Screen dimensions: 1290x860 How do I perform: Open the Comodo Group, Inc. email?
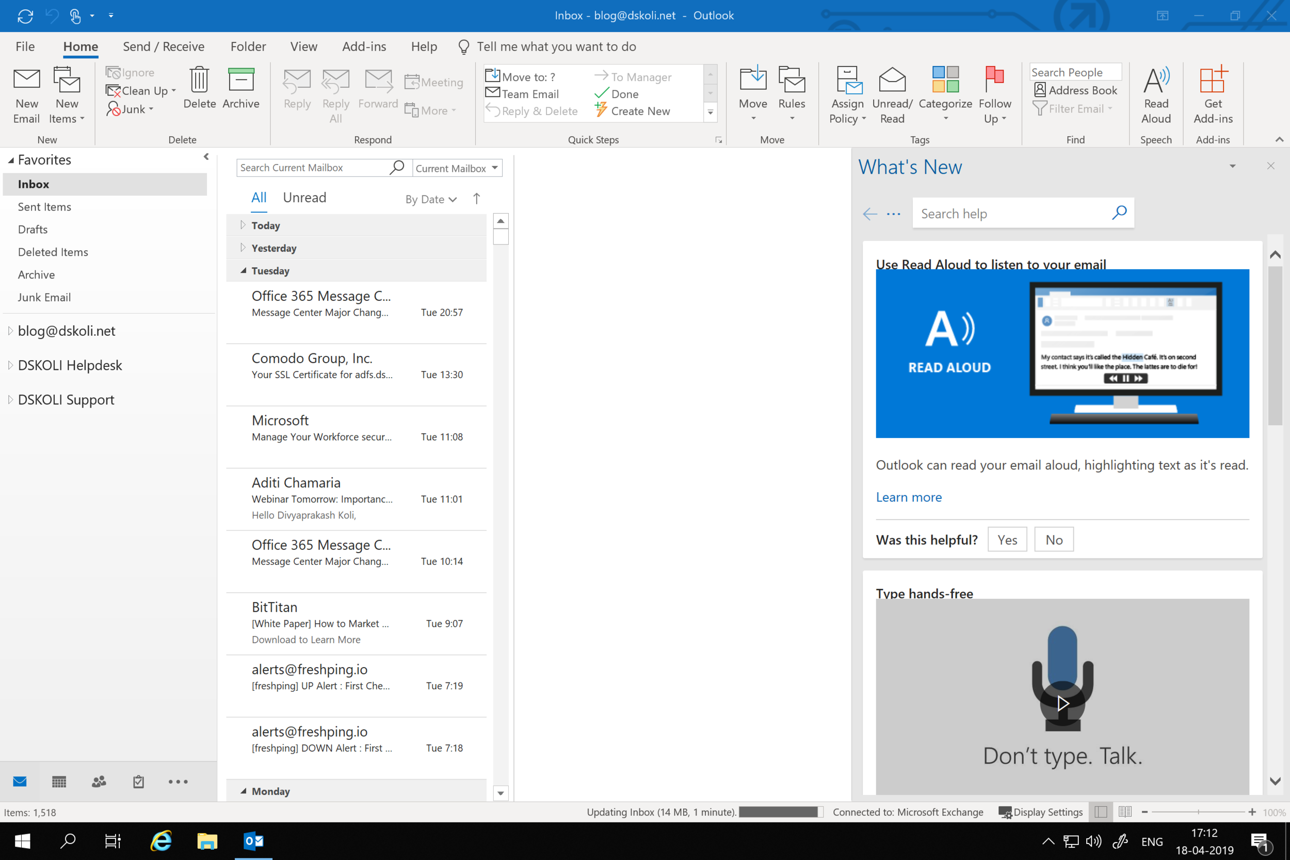click(x=357, y=375)
